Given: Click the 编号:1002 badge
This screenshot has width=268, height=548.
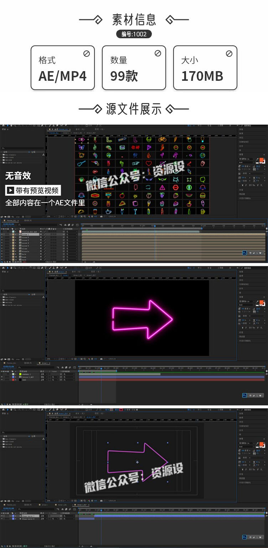Looking at the screenshot, I should pos(134,34).
